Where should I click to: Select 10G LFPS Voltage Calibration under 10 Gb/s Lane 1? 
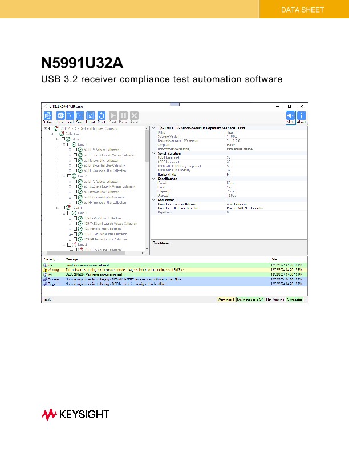point(103,218)
